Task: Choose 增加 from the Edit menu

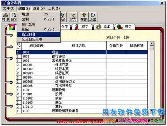Action: point(38,14)
